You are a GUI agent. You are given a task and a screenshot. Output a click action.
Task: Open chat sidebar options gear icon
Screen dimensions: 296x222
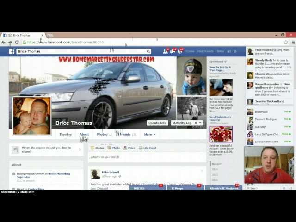tap(284, 188)
